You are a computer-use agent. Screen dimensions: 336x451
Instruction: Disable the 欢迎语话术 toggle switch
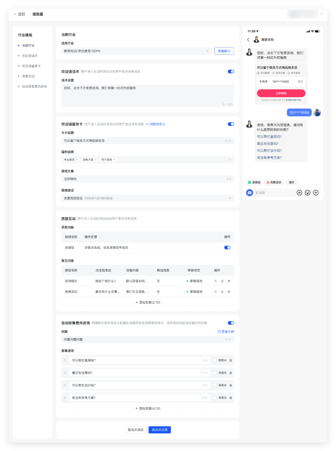click(231, 72)
